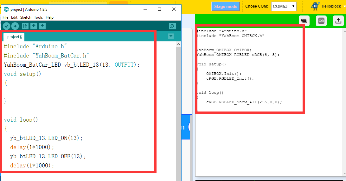Screen dimensions: 346x181
Task: Select the project§ sketch tab
Action: [14, 37]
